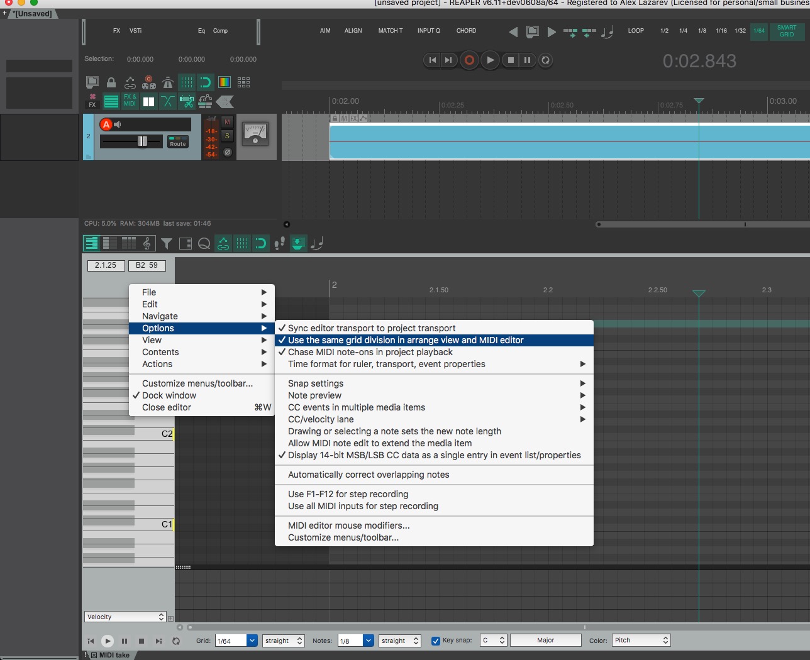Open the VU meter icon on track 2
810x660 pixels.
pyautogui.click(x=255, y=133)
